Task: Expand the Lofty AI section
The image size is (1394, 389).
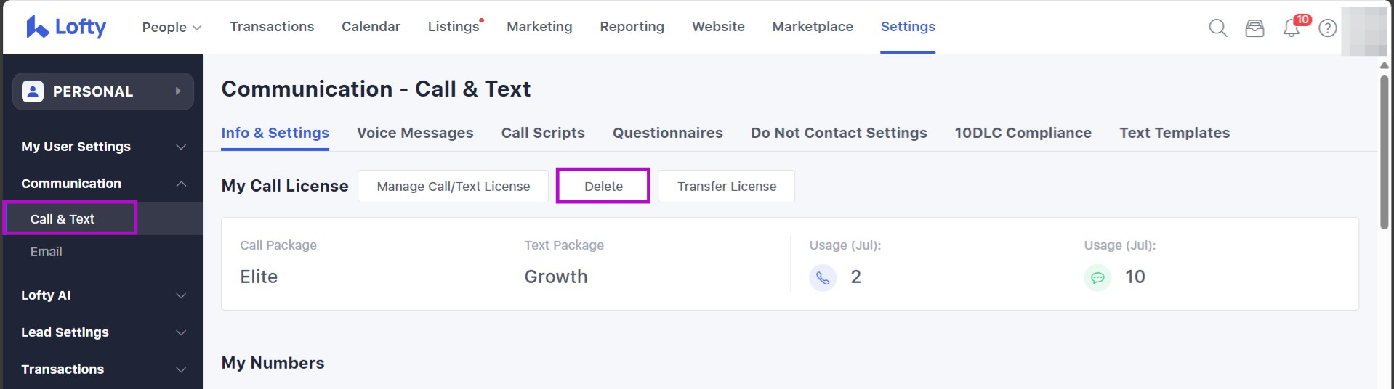Action: click(x=181, y=295)
